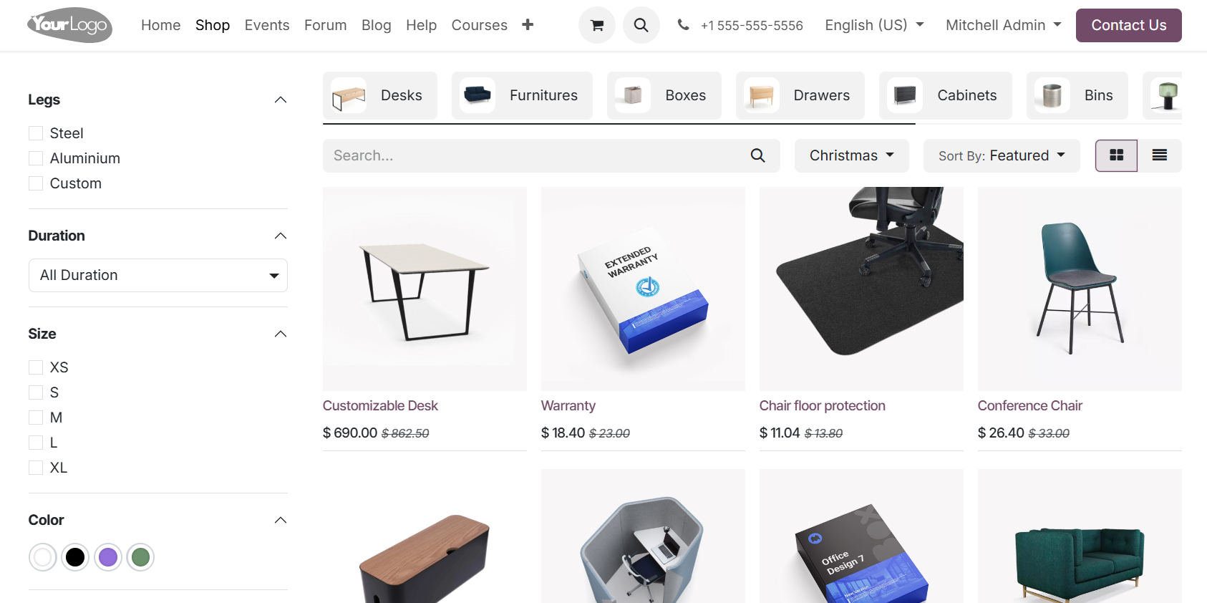Click the plus icon after Courses

coord(528,24)
